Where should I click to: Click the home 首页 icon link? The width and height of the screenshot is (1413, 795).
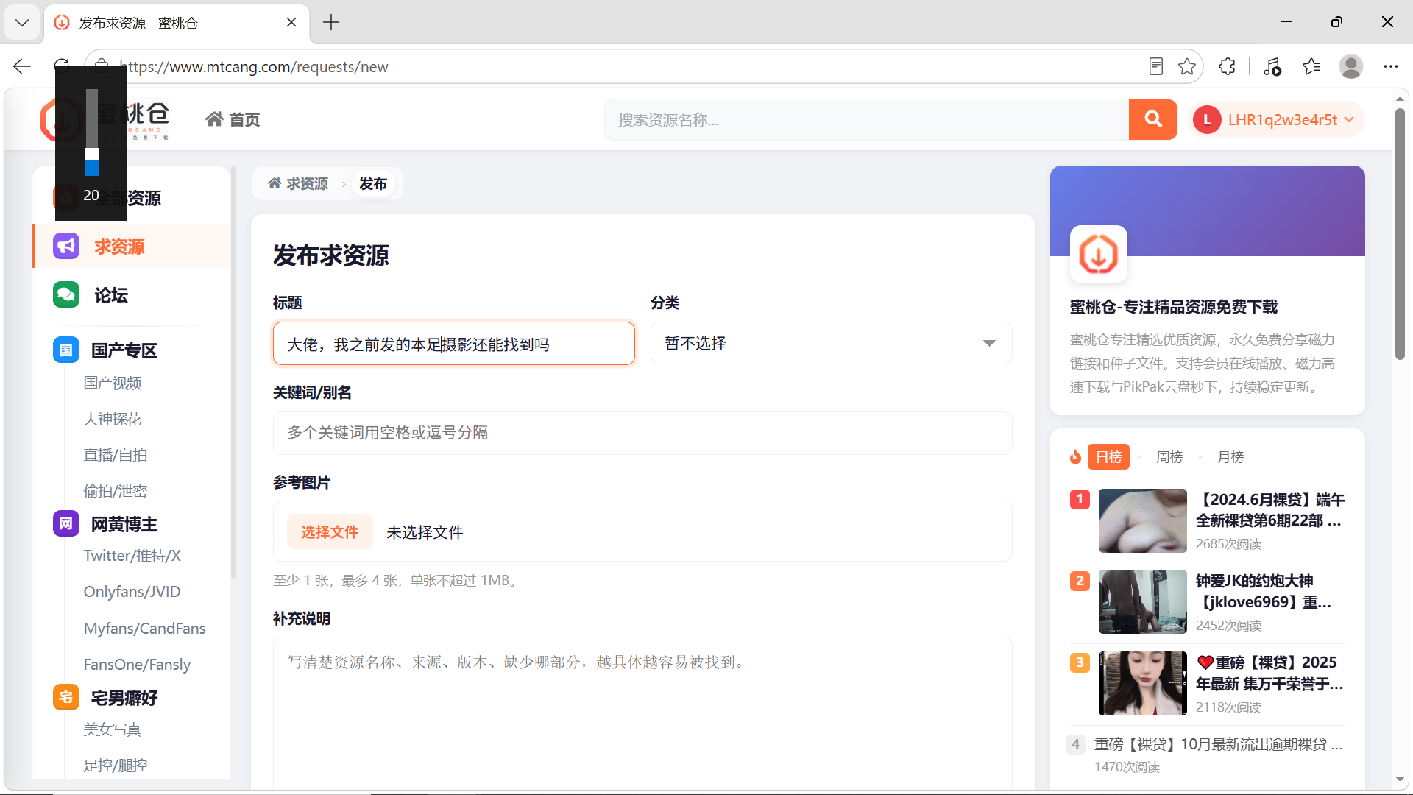(233, 119)
